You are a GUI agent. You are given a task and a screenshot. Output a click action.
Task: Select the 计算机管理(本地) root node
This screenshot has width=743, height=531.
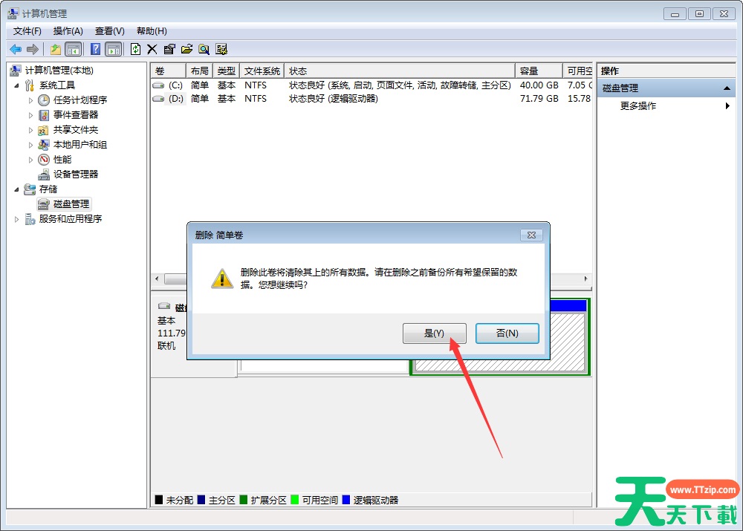(59, 71)
